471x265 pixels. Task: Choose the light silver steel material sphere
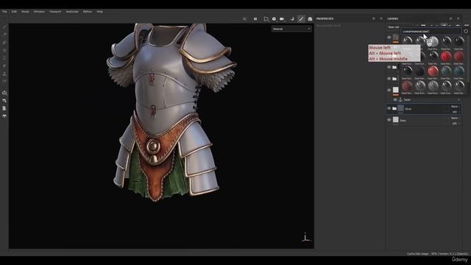point(433,41)
